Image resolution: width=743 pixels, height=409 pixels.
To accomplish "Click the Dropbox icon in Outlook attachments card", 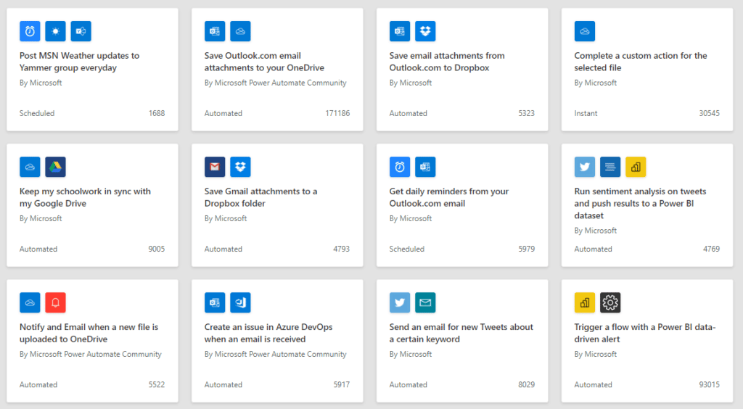I will 425,31.
